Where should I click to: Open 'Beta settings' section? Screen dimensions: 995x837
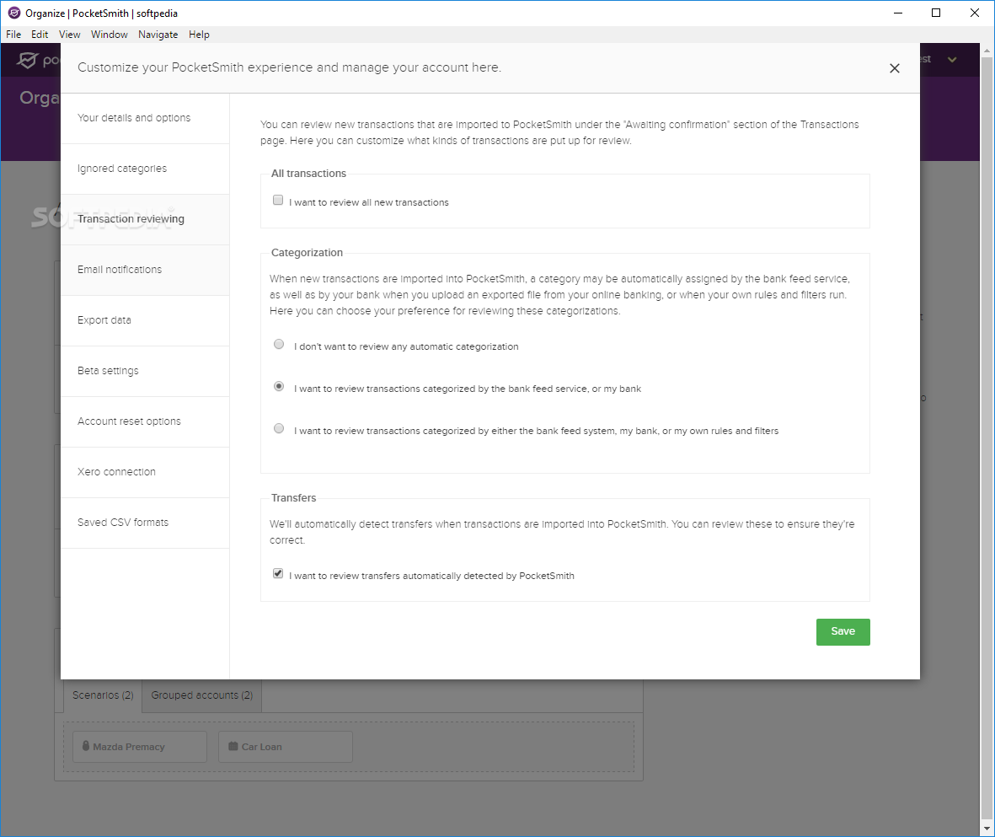pos(145,371)
